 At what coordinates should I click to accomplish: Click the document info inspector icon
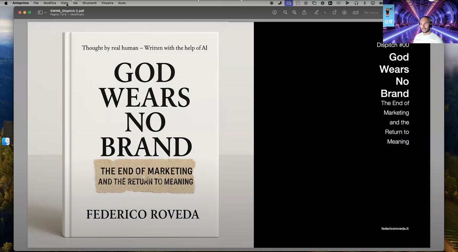(x=275, y=13)
